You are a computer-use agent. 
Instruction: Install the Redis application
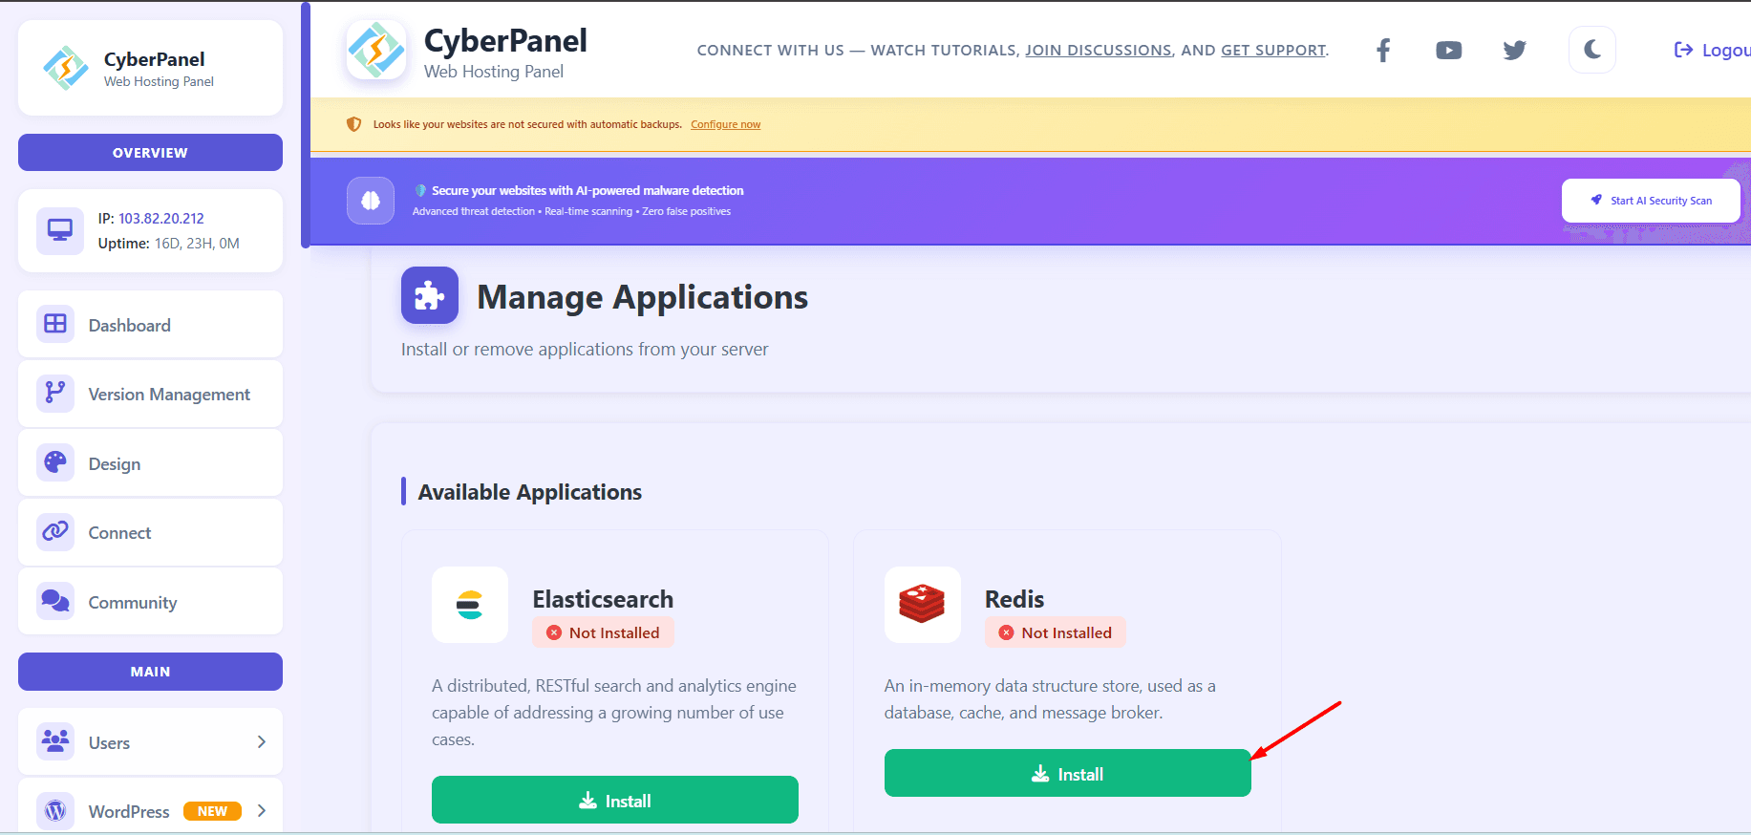click(x=1067, y=774)
